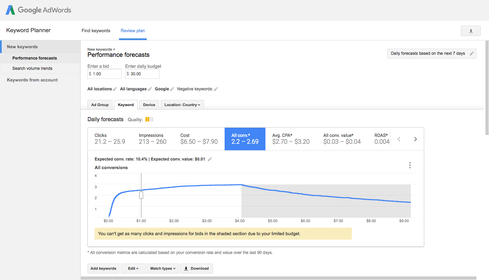
Task: Select New keywords in the sidebar
Action: coord(40,47)
